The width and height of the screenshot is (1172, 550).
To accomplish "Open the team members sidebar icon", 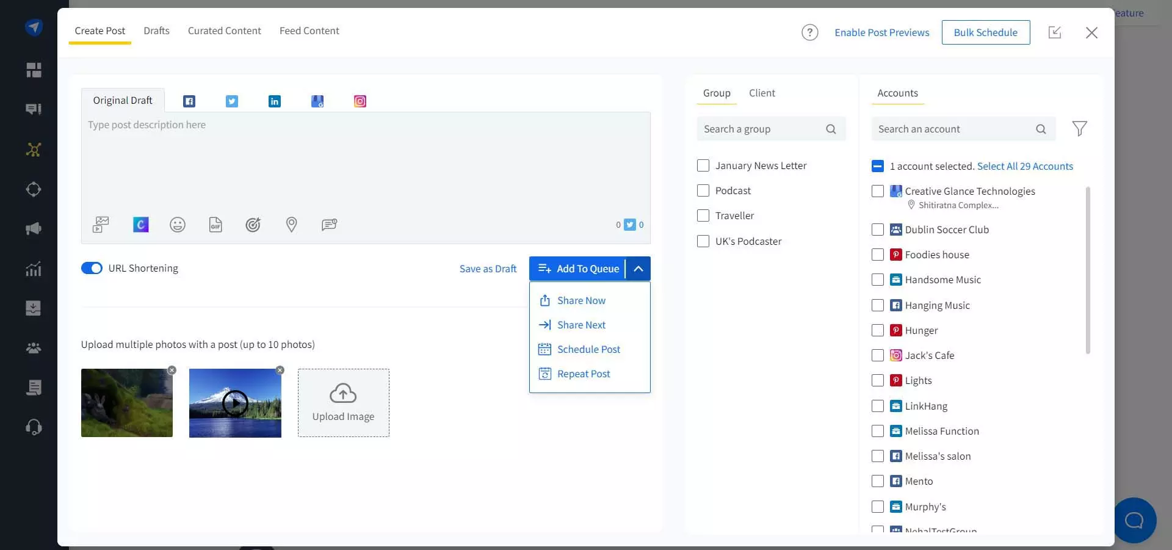I will pyautogui.click(x=34, y=348).
